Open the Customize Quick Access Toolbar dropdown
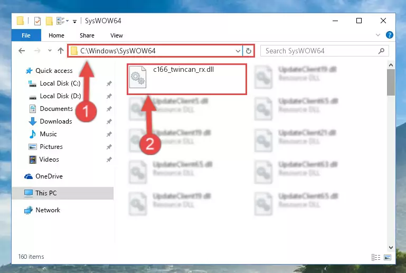The image size is (406, 273). [74, 21]
